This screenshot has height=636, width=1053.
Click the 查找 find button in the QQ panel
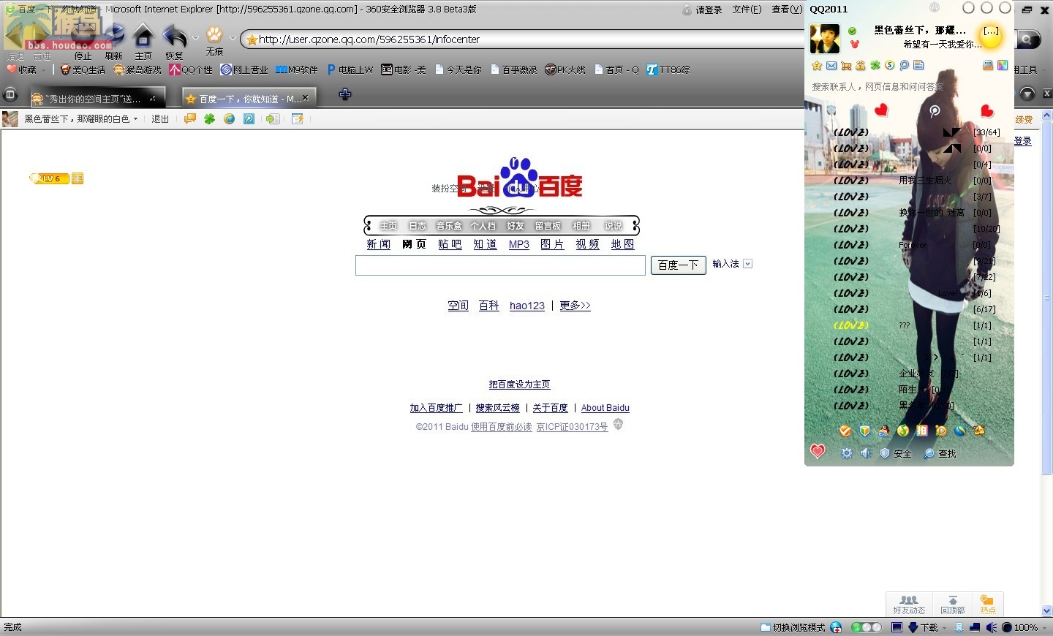tap(940, 454)
